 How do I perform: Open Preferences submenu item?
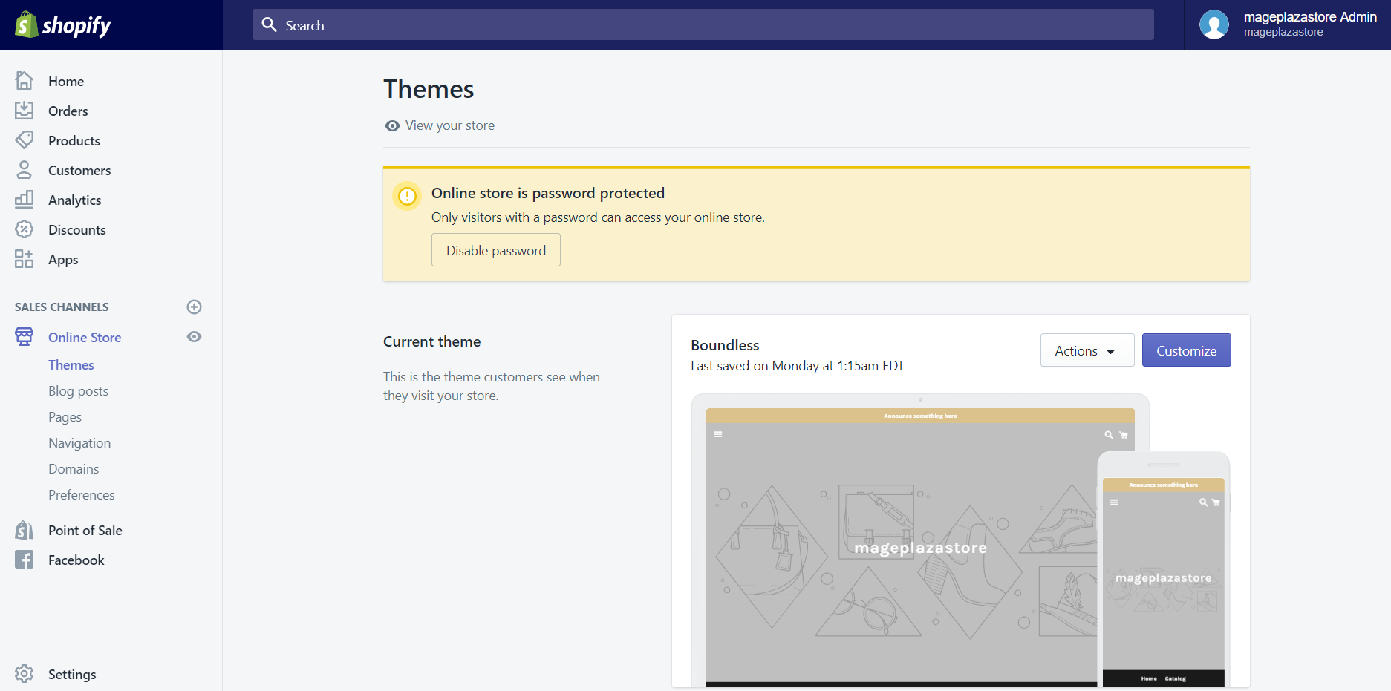coord(82,494)
